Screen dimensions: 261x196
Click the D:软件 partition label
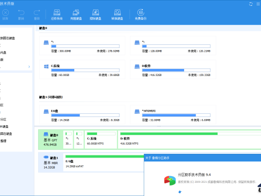coord(146,66)
